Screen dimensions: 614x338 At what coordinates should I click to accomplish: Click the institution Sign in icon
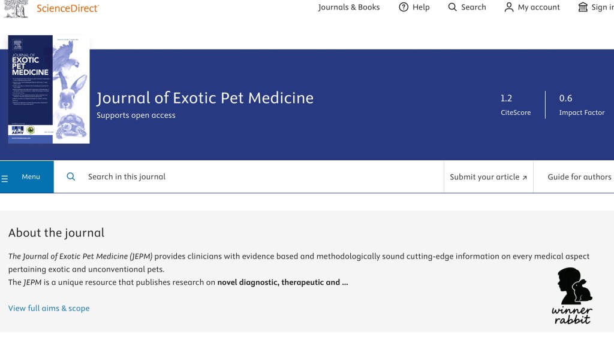coord(583,7)
